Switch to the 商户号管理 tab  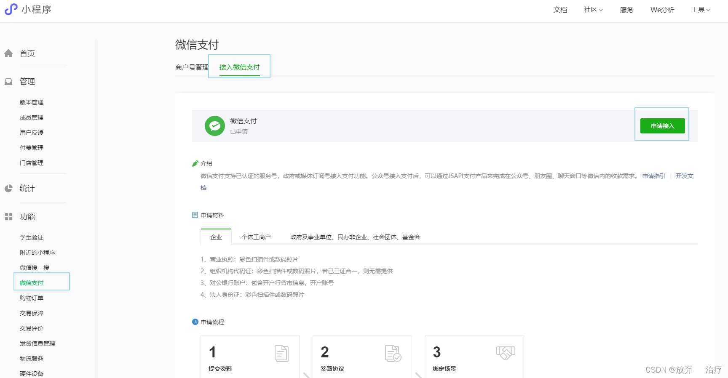[192, 67]
